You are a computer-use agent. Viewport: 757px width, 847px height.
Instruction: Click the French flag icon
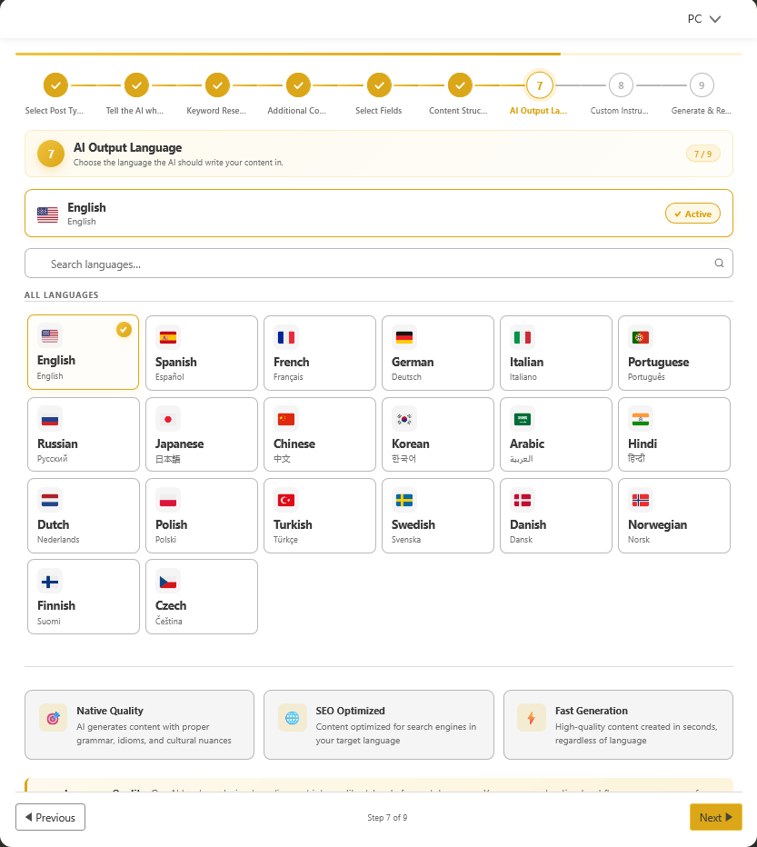tap(286, 336)
